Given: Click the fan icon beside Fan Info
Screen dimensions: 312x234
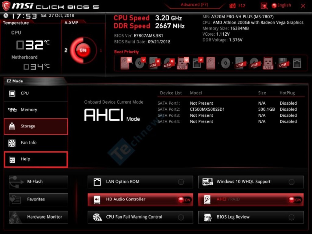Looking at the screenshot, I should (x=12, y=143).
